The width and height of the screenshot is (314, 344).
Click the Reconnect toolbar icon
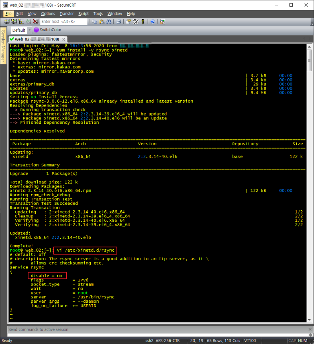tap(28, 22)
